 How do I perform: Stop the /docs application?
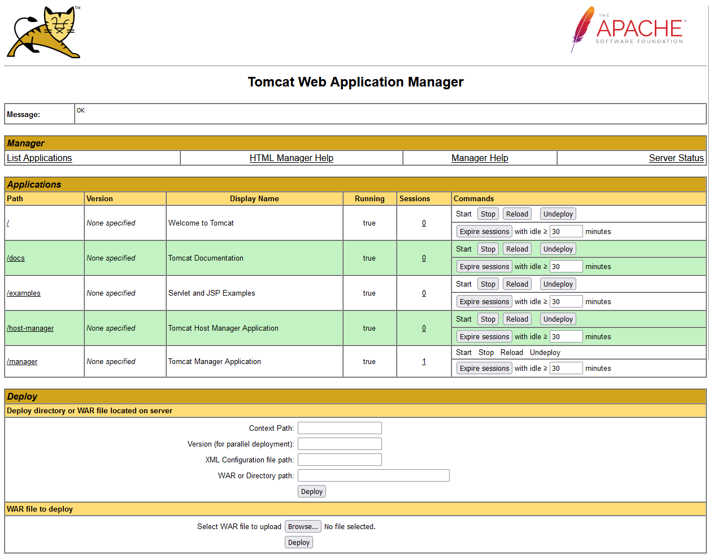(488, 249)
